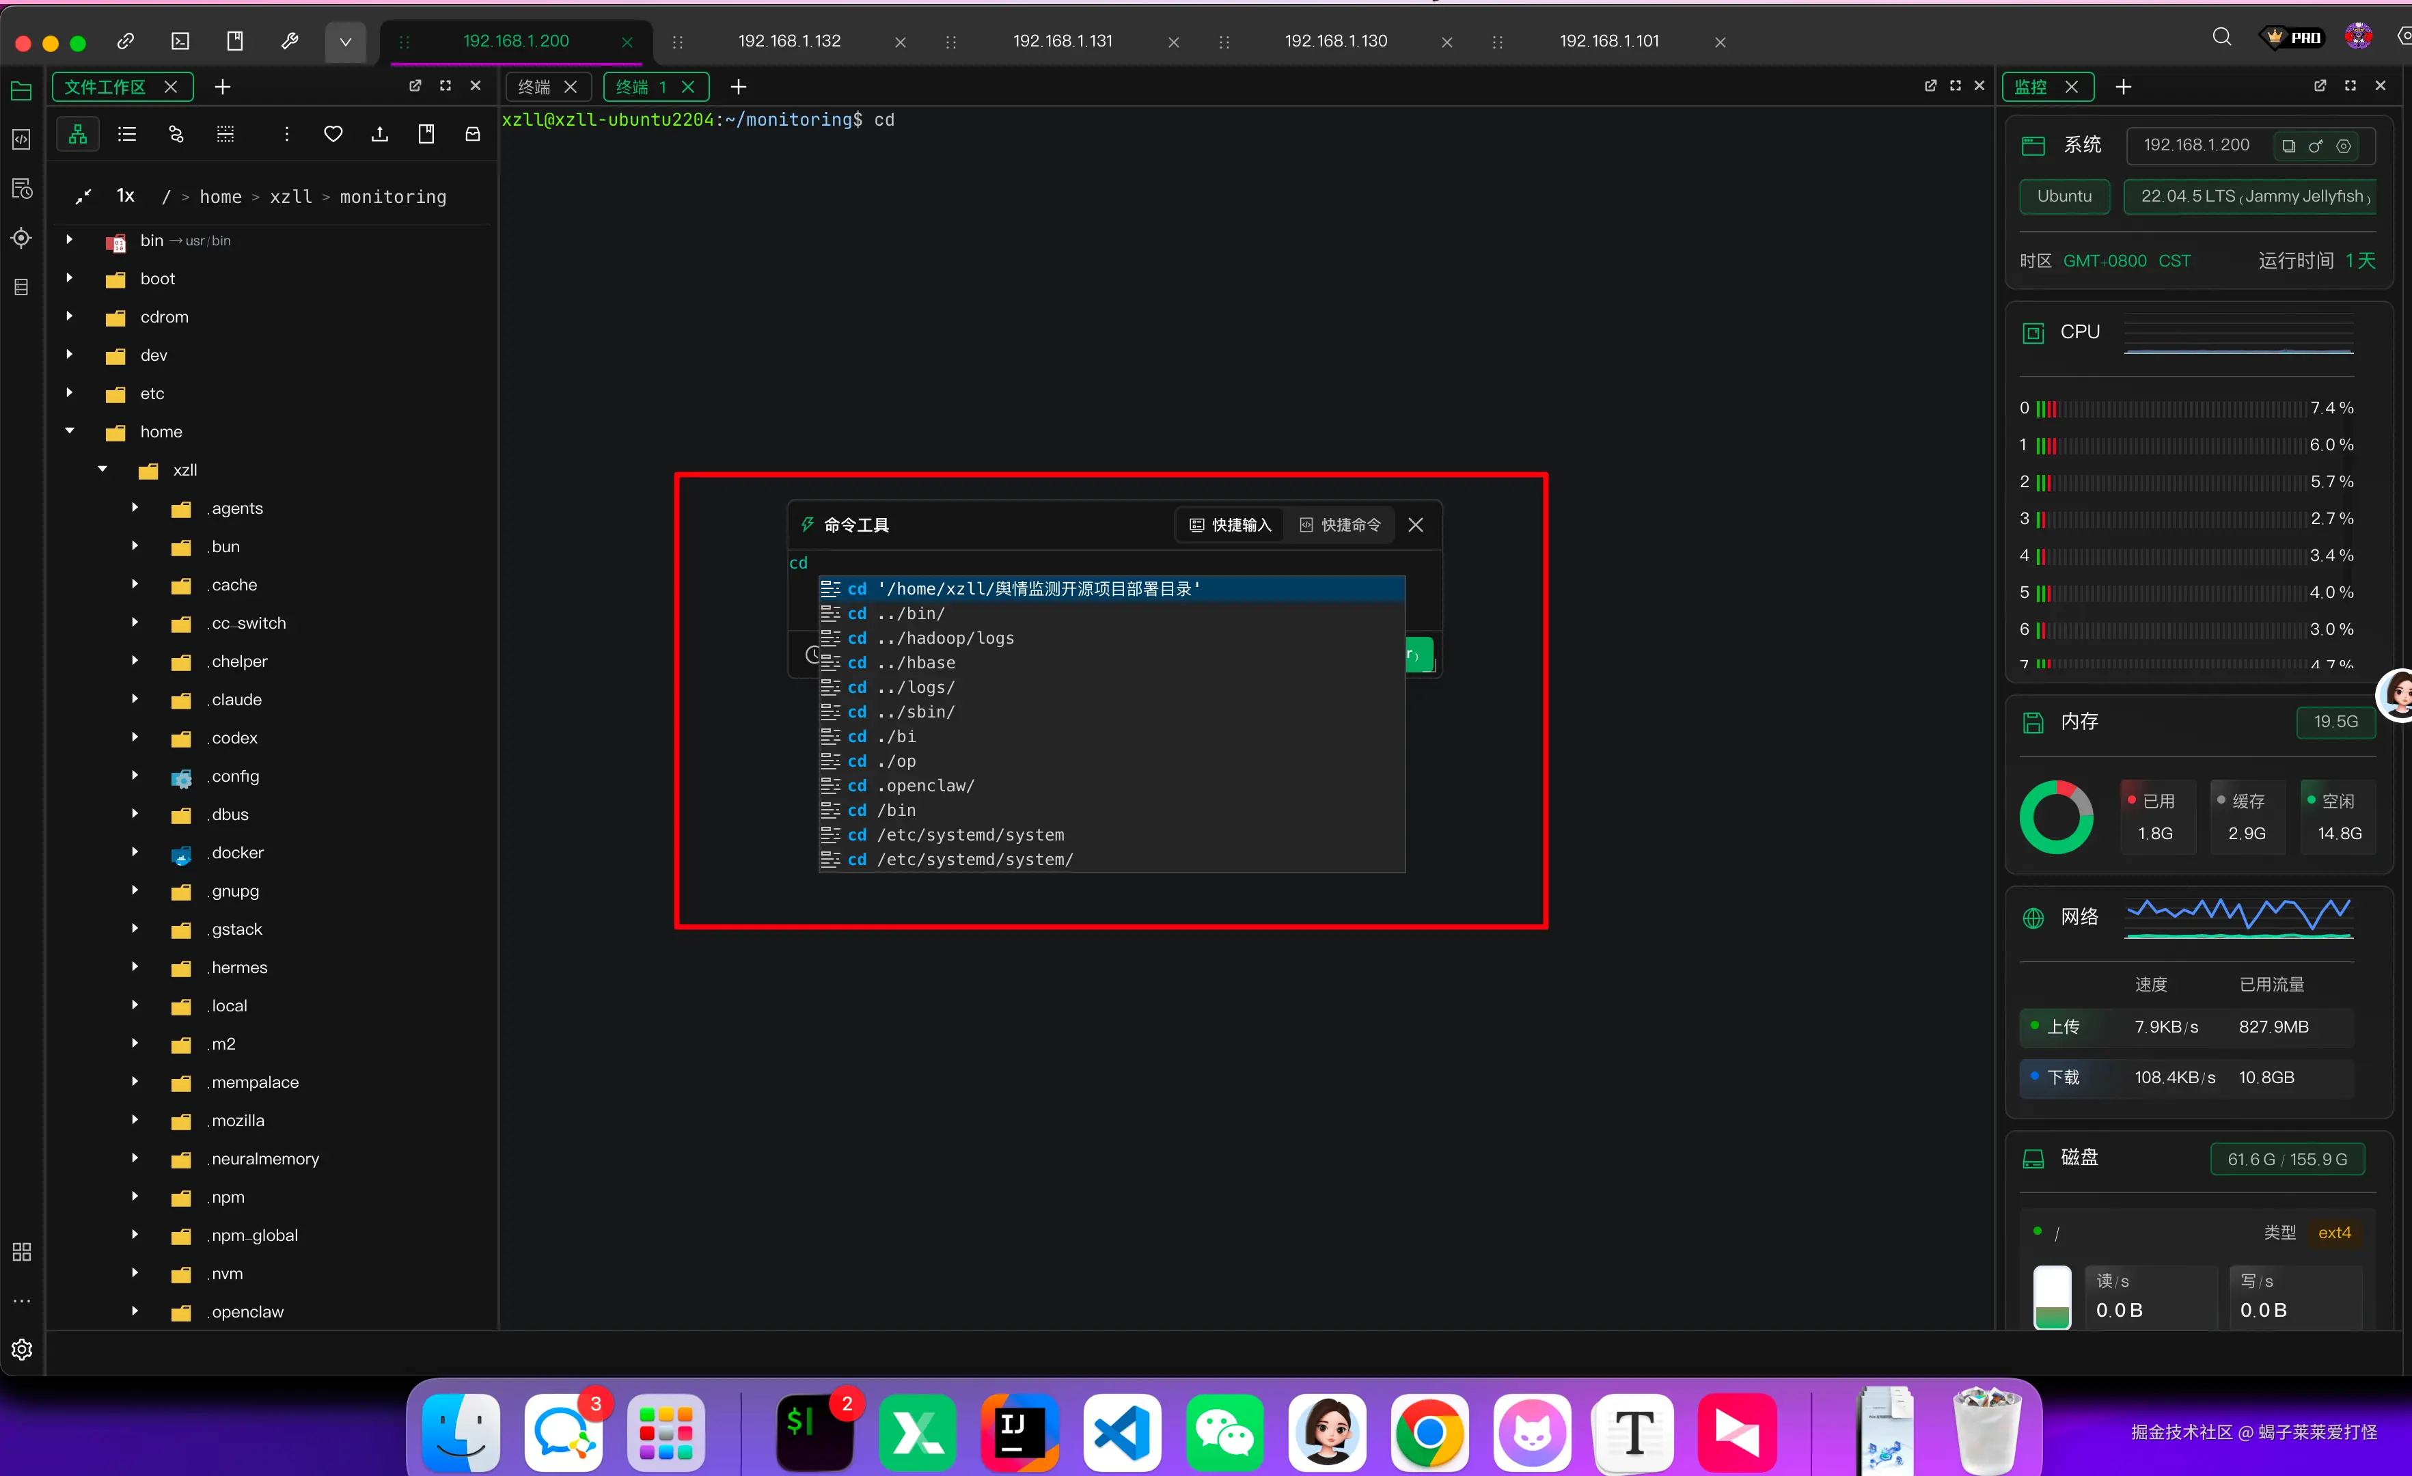2412x1476 pixels.
Task: Close the 命令工具 dialog
Action: (1416, 525)
